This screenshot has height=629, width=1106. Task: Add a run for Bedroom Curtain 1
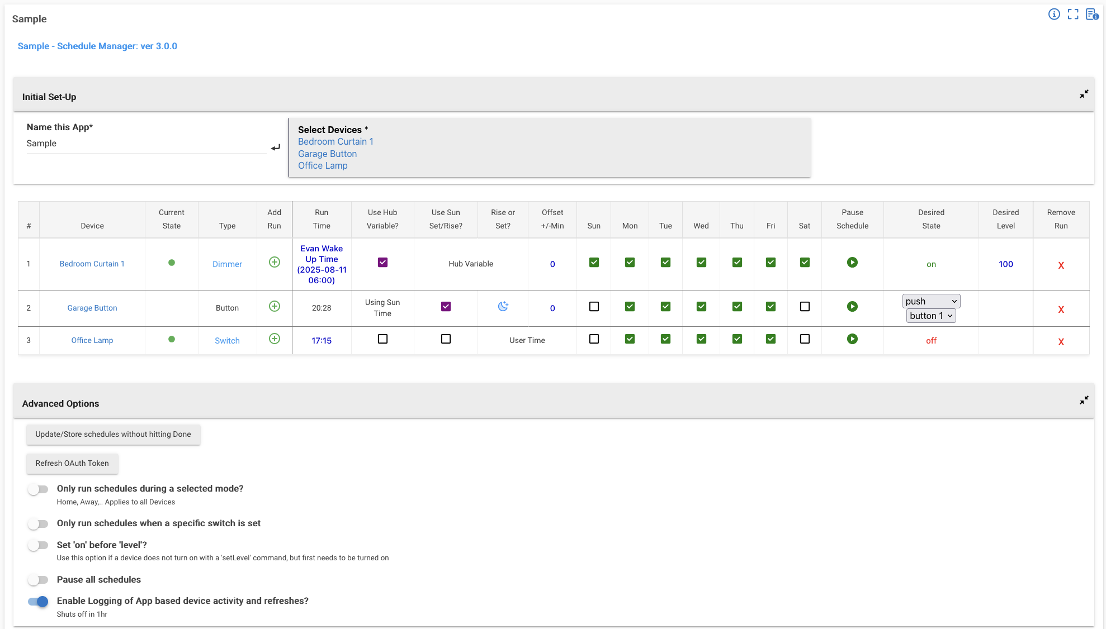pos(274,262)
